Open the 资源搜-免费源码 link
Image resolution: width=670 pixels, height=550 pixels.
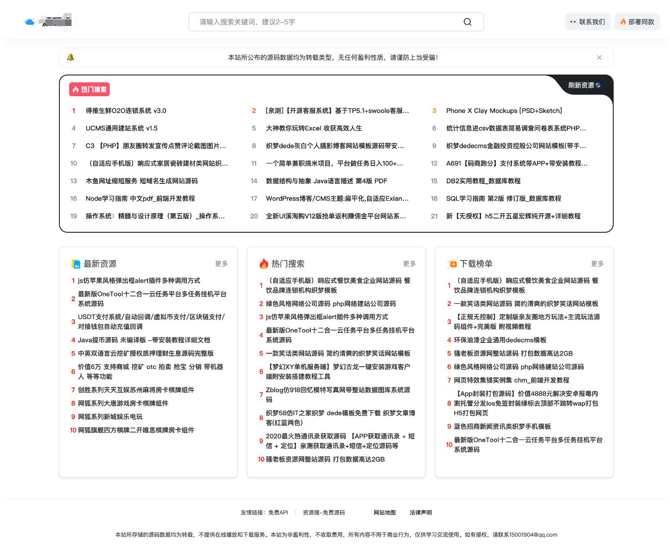(324, 512)
